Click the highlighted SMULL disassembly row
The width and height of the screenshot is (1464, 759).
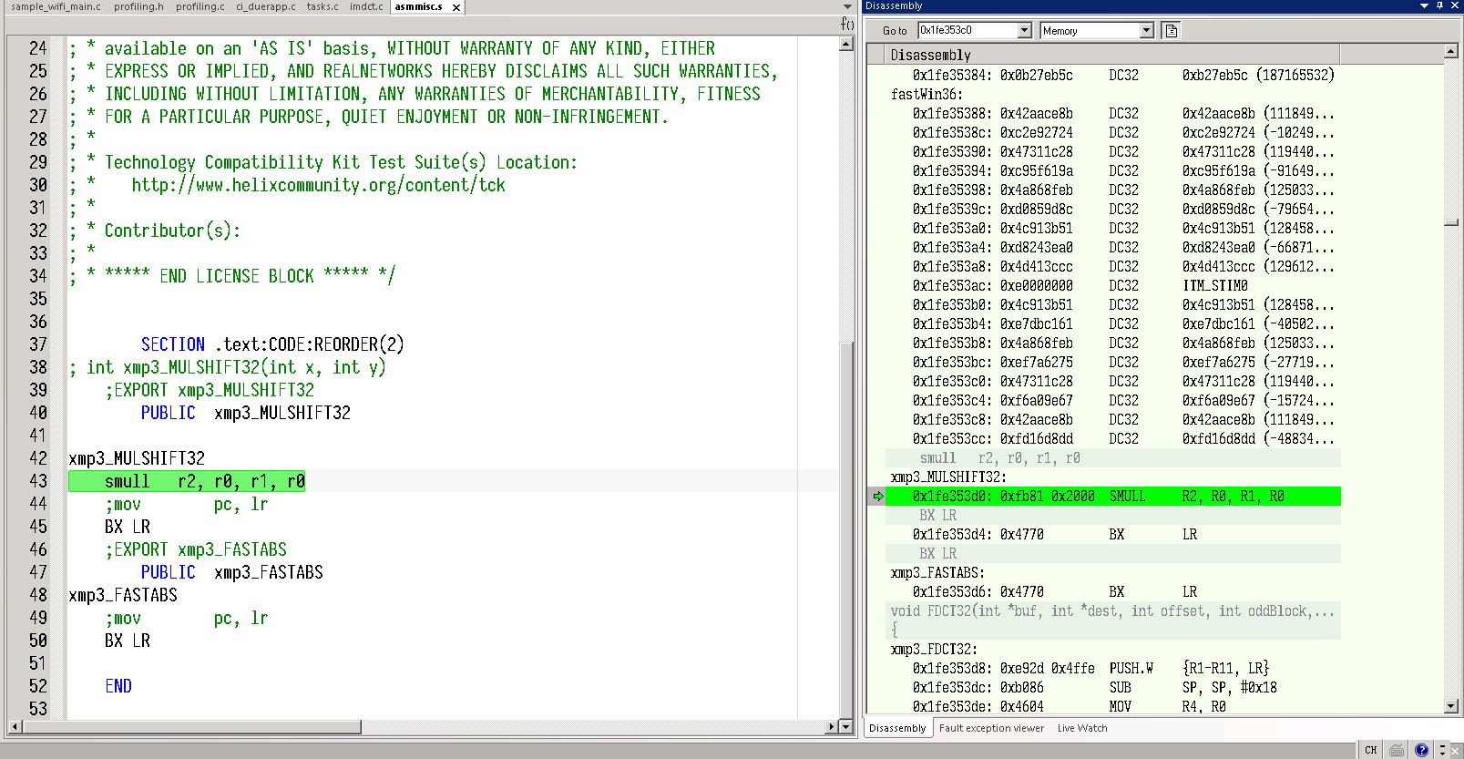[x=1113, y=497]
